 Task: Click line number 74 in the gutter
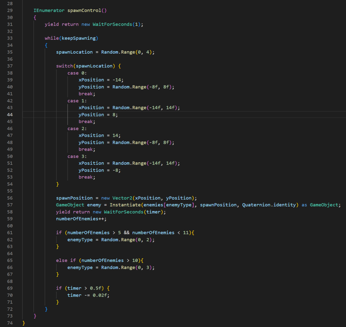pos(9,323)
